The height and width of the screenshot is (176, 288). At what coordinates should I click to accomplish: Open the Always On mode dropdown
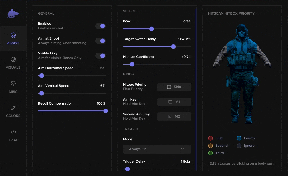pos(157,149)
